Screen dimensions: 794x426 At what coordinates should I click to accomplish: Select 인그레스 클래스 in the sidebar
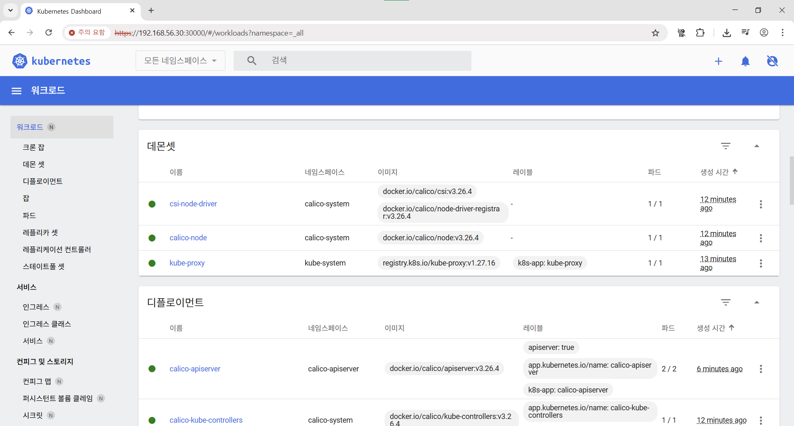point(47,324)
